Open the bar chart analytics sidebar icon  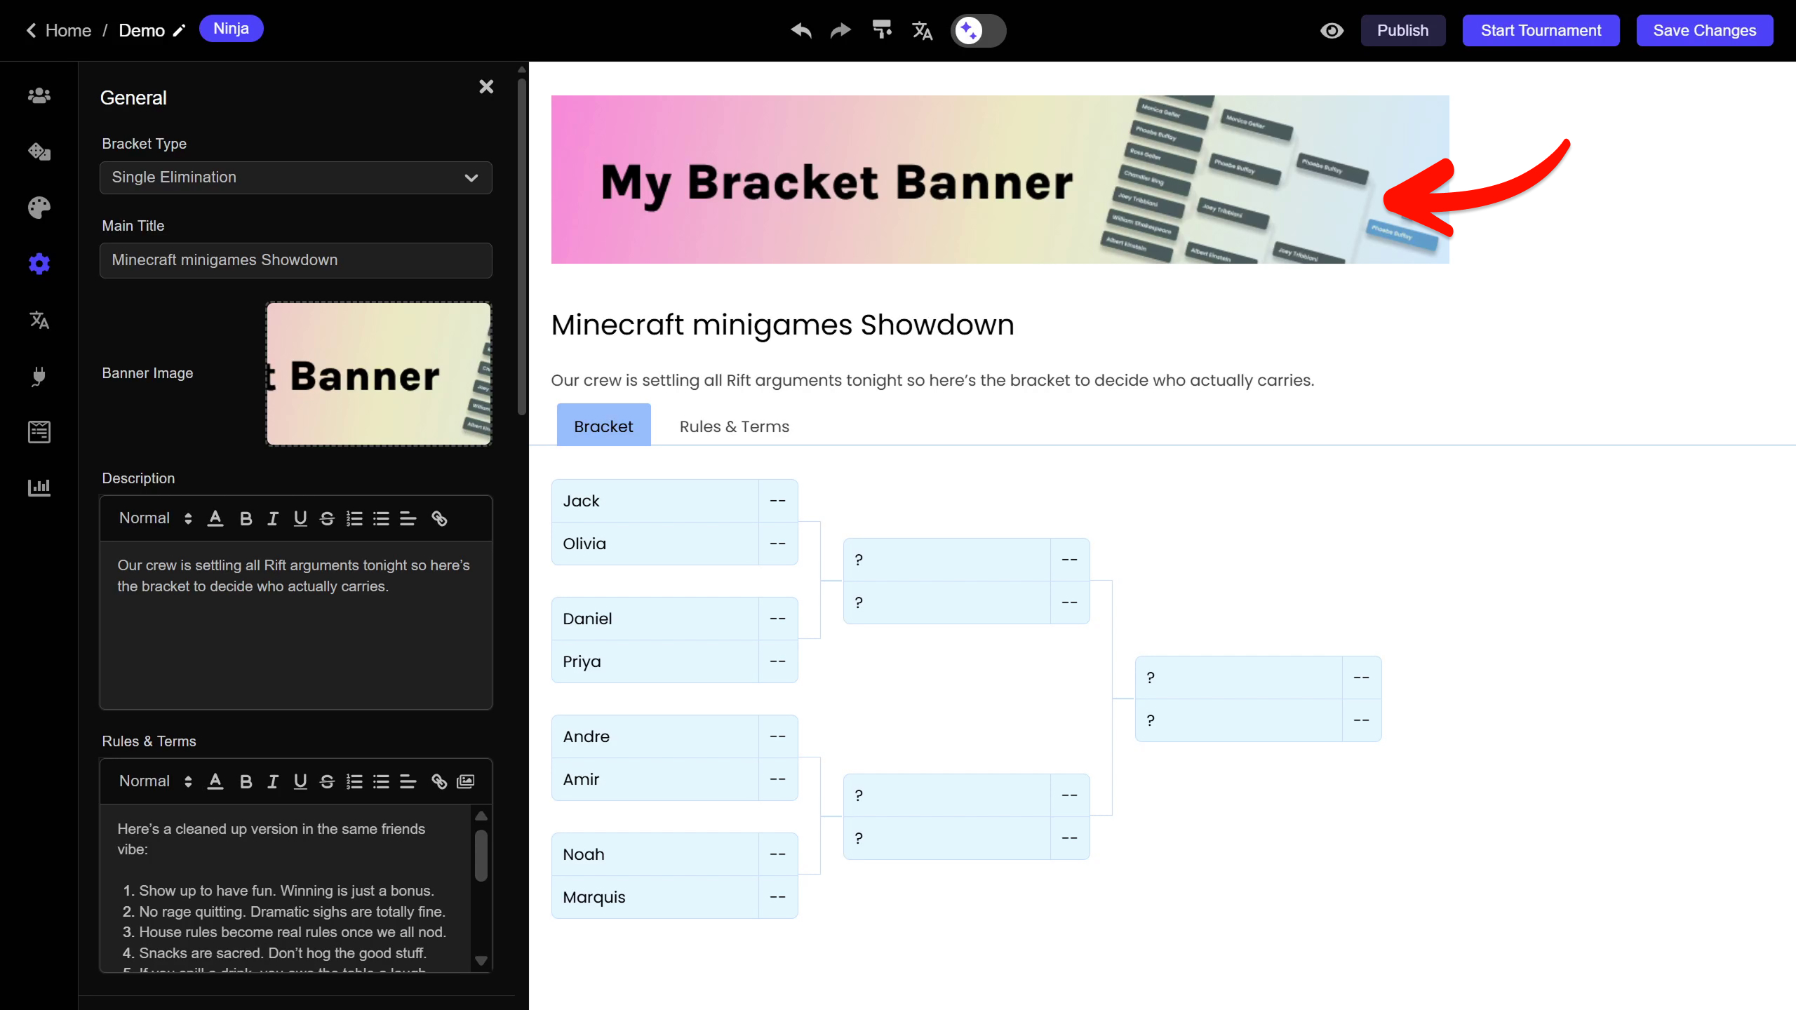click(x=39, y=487)
